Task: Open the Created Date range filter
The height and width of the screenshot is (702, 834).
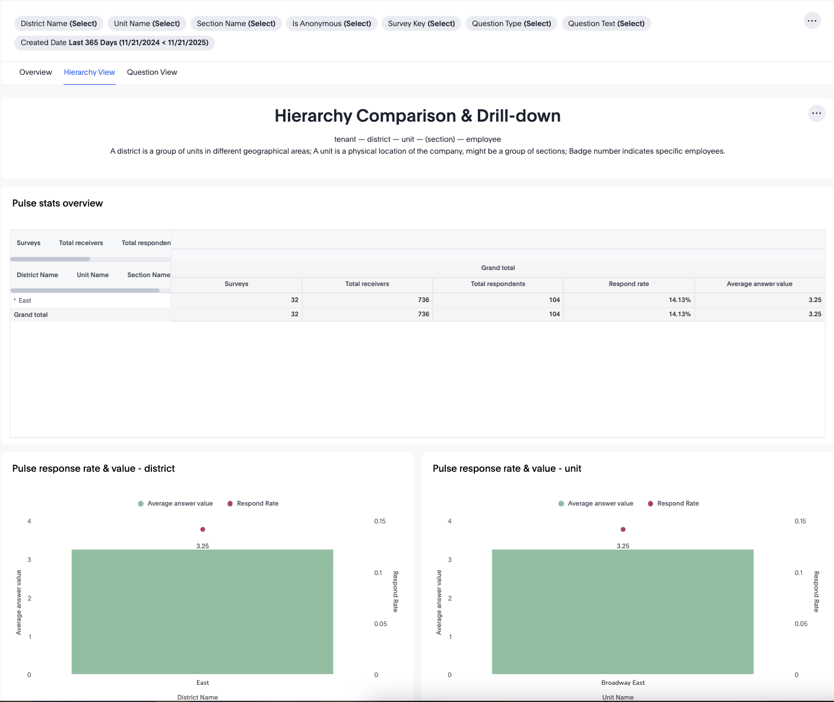Action: (x=115, y=43)
